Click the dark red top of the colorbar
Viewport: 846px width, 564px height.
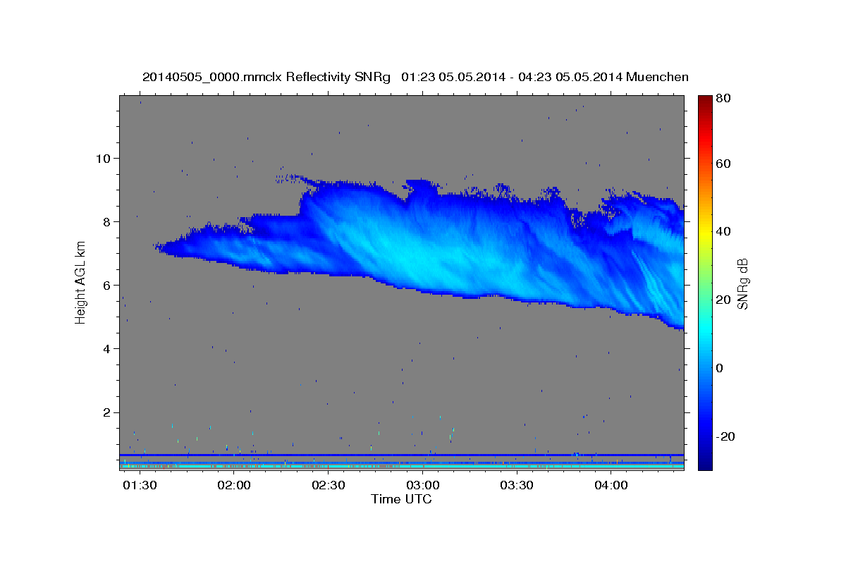tap(704, 102)
